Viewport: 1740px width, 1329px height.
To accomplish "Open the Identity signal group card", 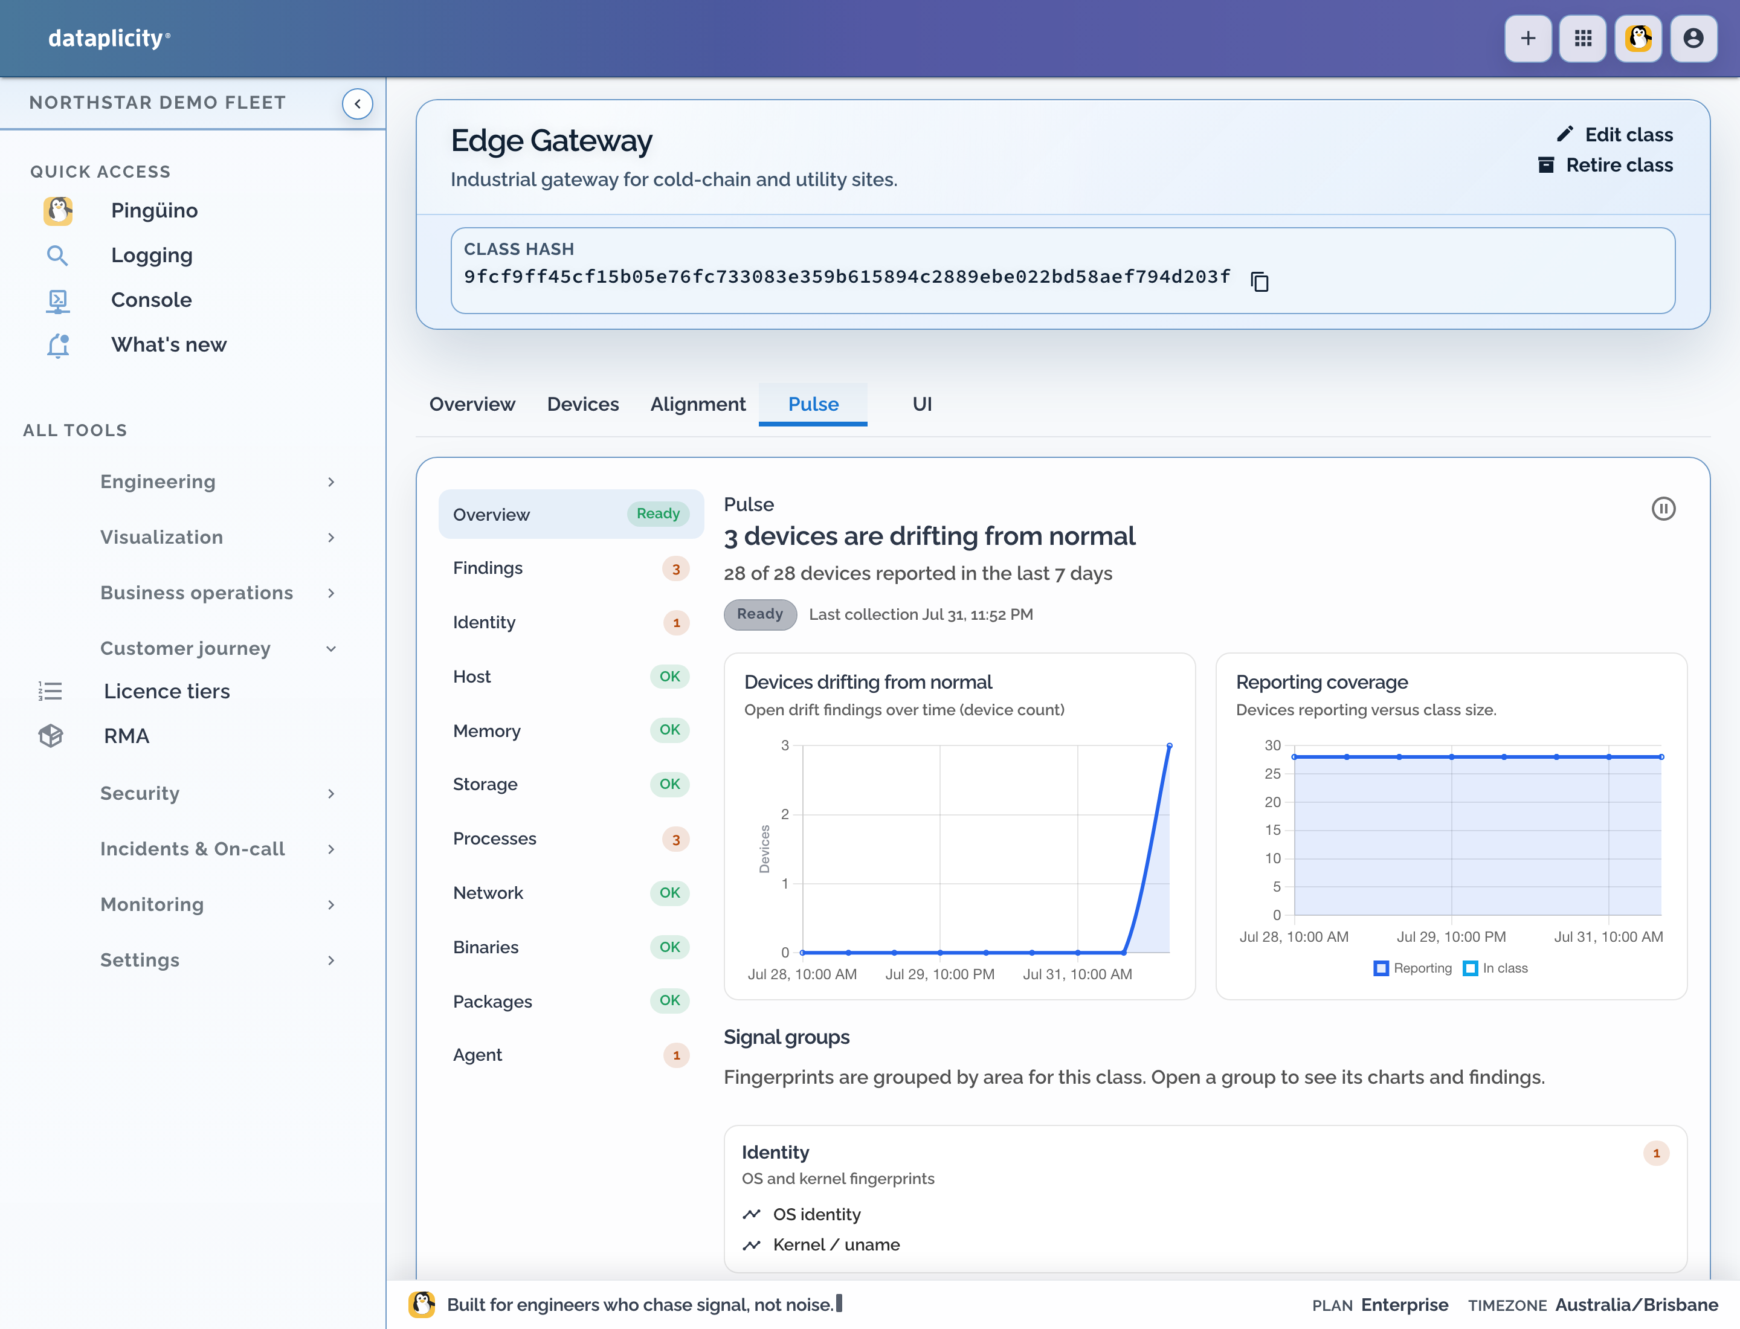I will [x=1205, y=1199].
